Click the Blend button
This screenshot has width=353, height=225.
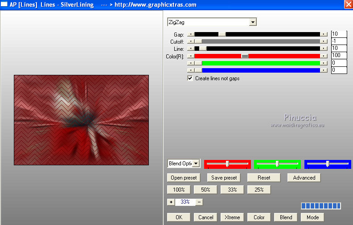(286, 217)
